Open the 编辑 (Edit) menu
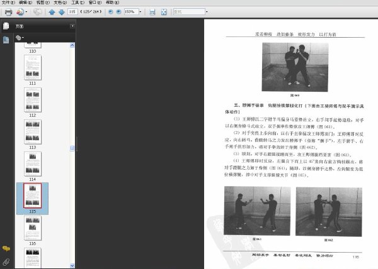 pyautogui.click(x=26, y=3)
